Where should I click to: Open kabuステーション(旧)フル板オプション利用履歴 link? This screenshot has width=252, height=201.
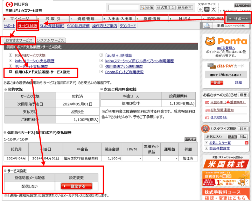click(x=140, y=61)
